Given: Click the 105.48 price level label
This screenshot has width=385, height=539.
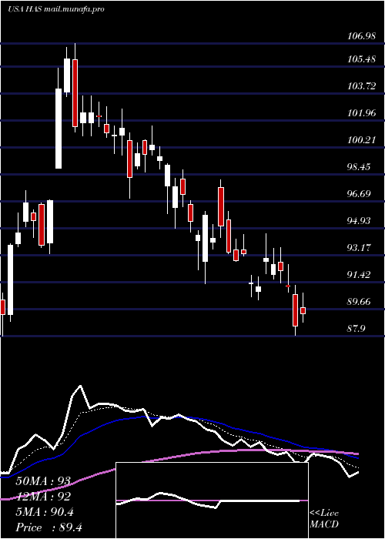Looking at the screenshot, I should [x=362, y=59].
